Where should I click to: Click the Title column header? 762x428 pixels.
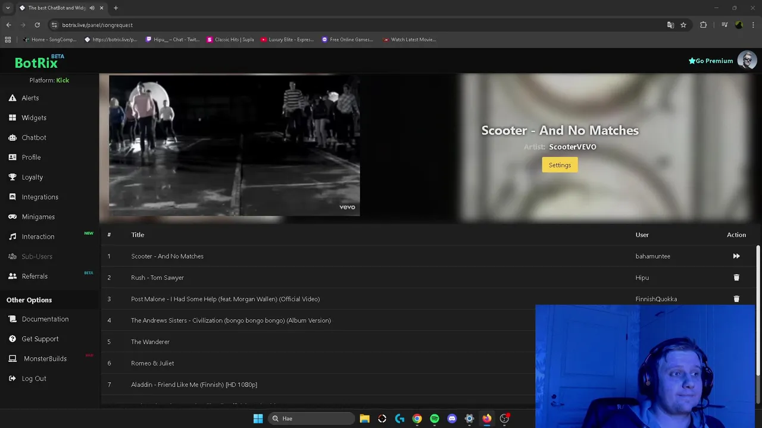point(138,235)
